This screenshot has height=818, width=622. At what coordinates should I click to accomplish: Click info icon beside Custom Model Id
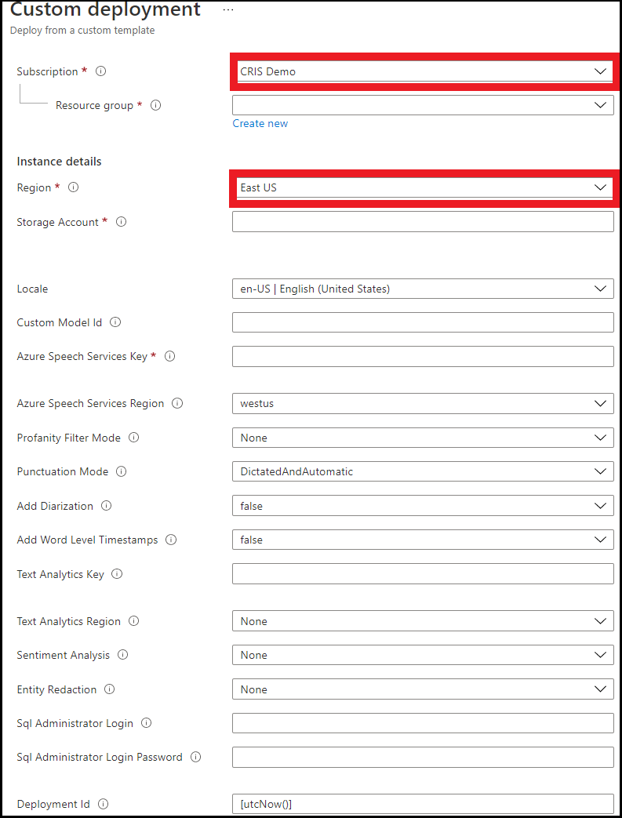115,322
